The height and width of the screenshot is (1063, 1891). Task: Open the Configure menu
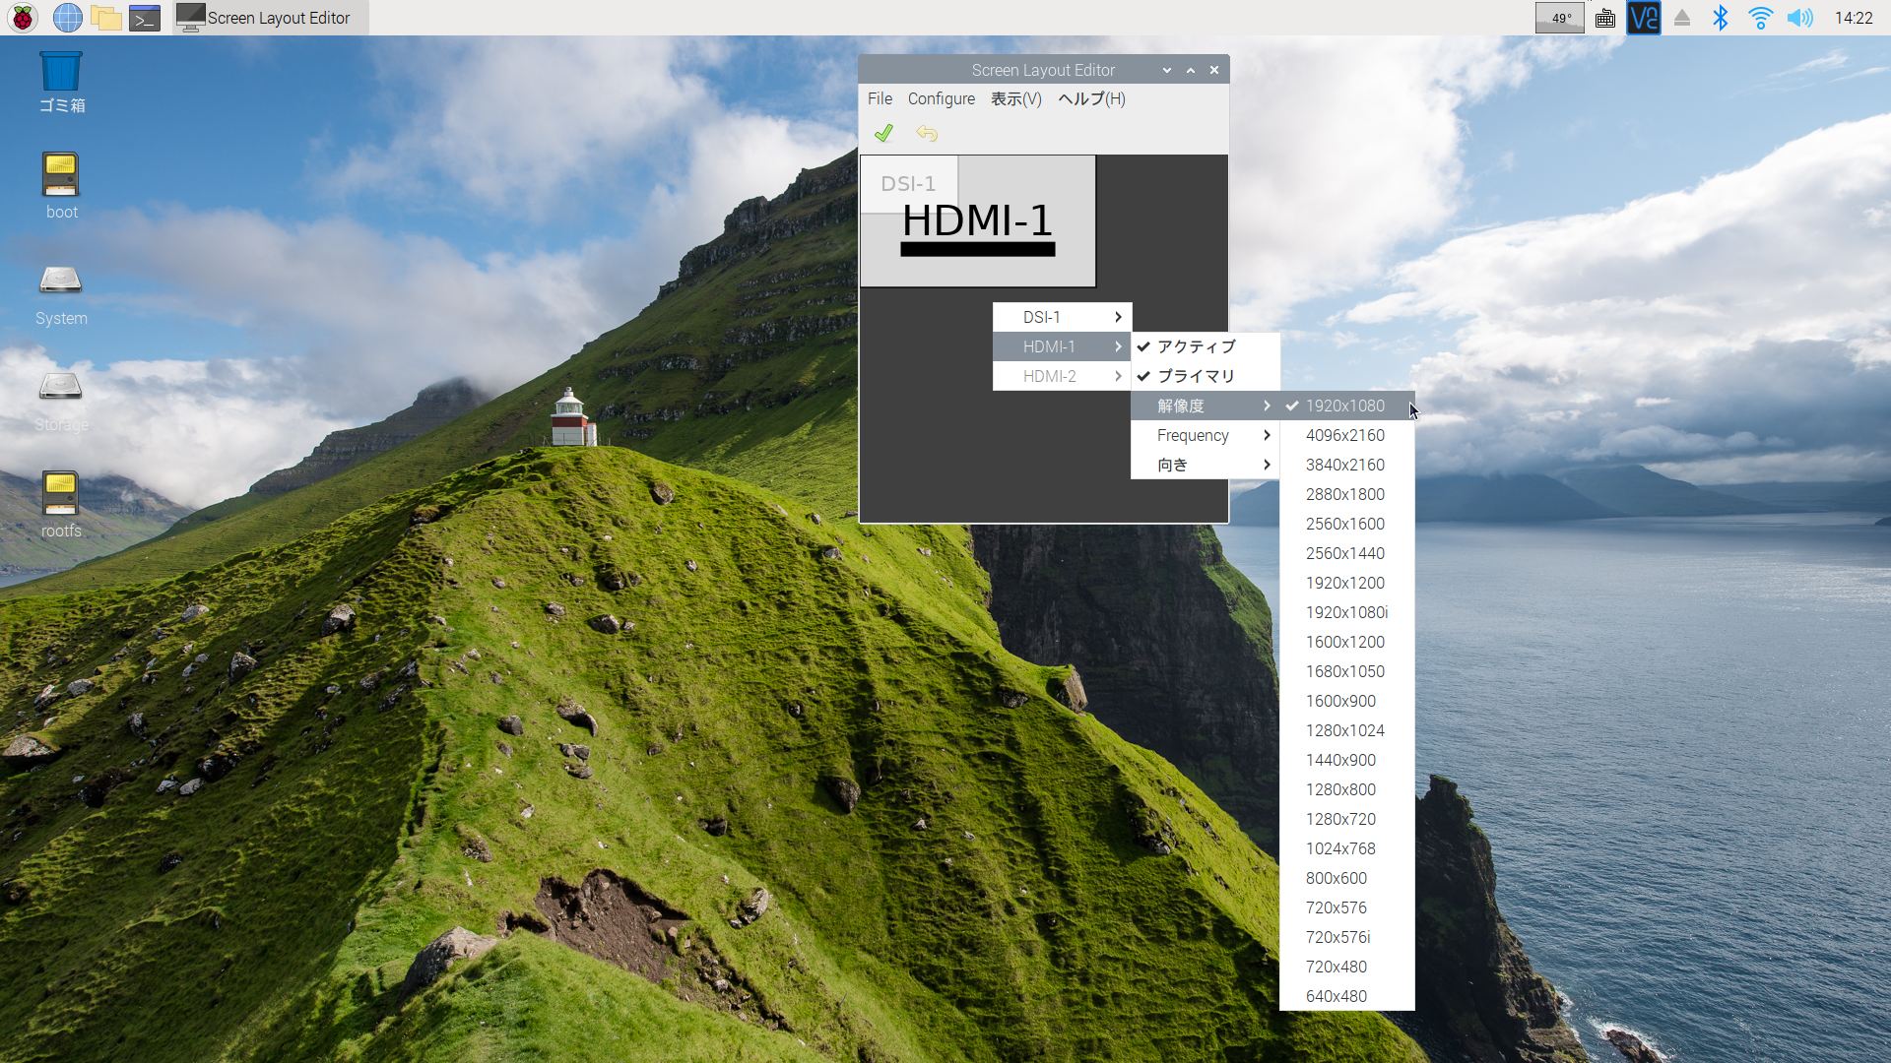(941, 98)
